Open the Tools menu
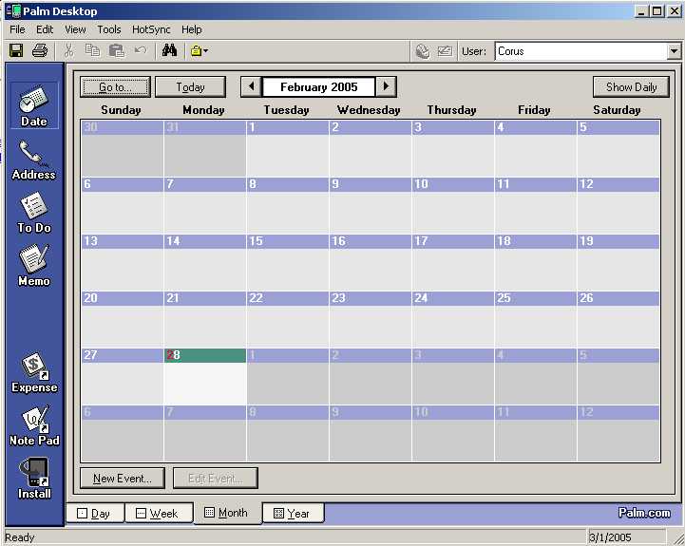 coord(108,29)
